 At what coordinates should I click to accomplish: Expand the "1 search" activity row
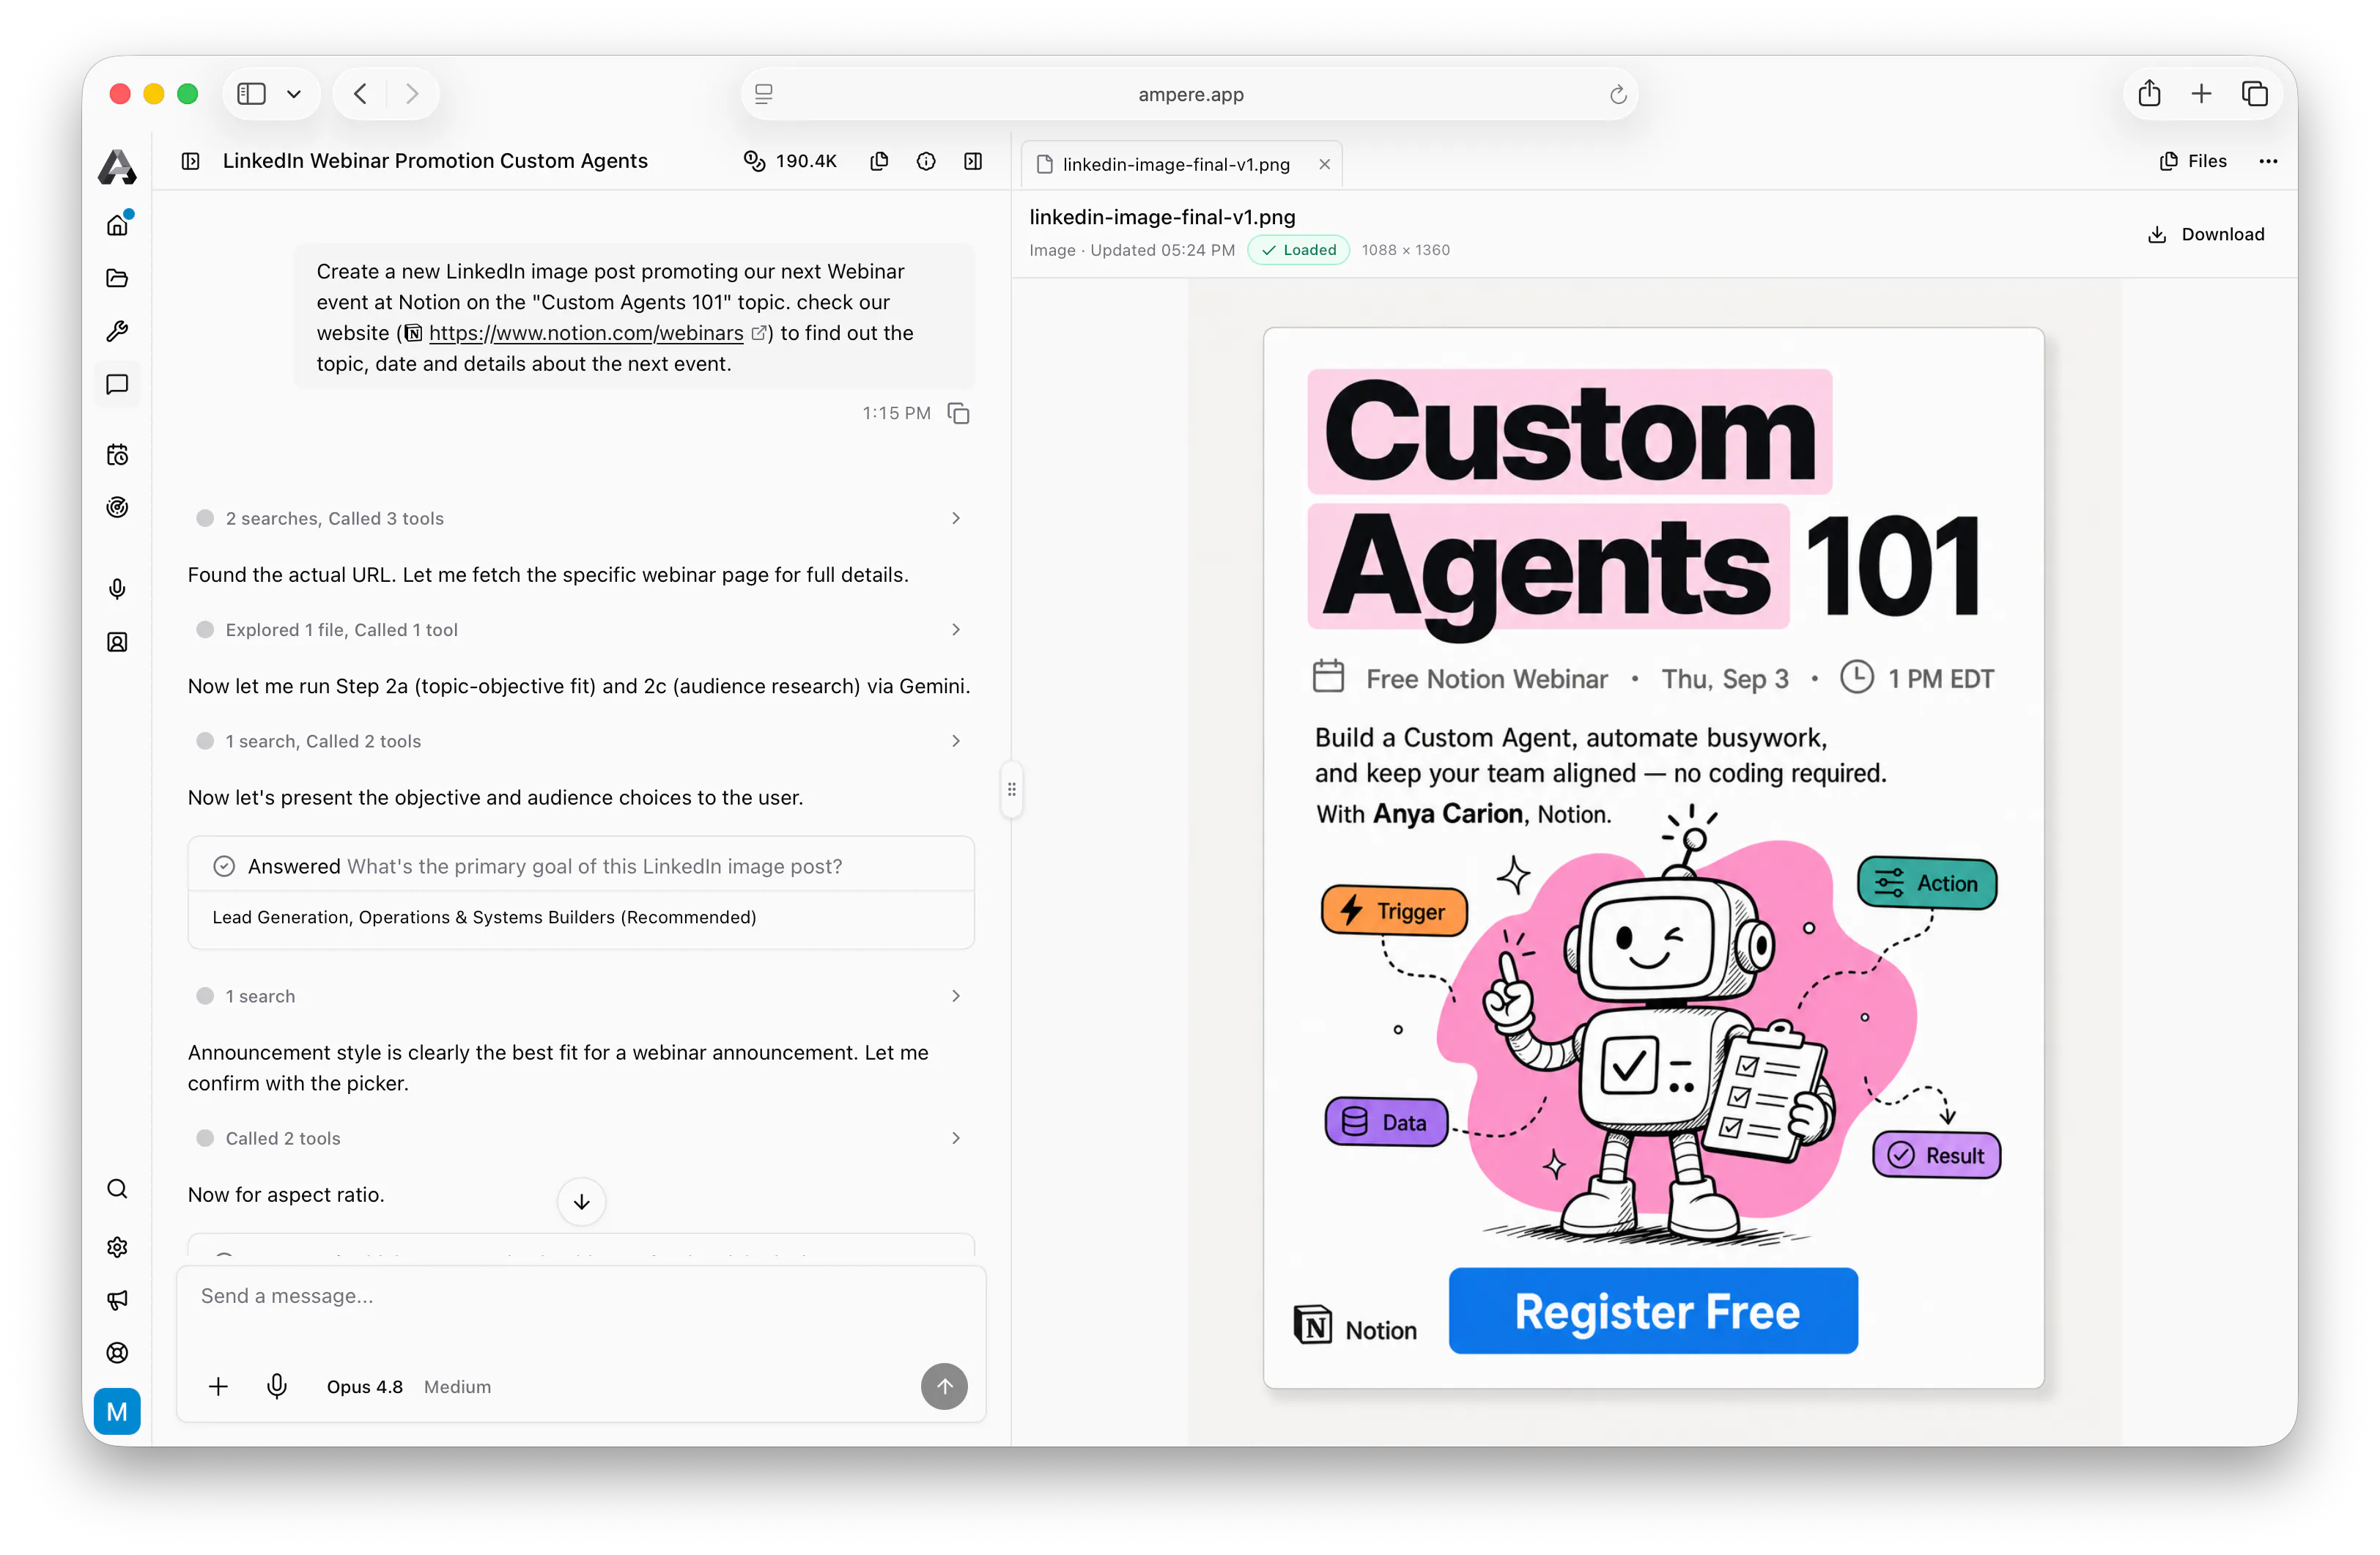(x=581, y=996)
